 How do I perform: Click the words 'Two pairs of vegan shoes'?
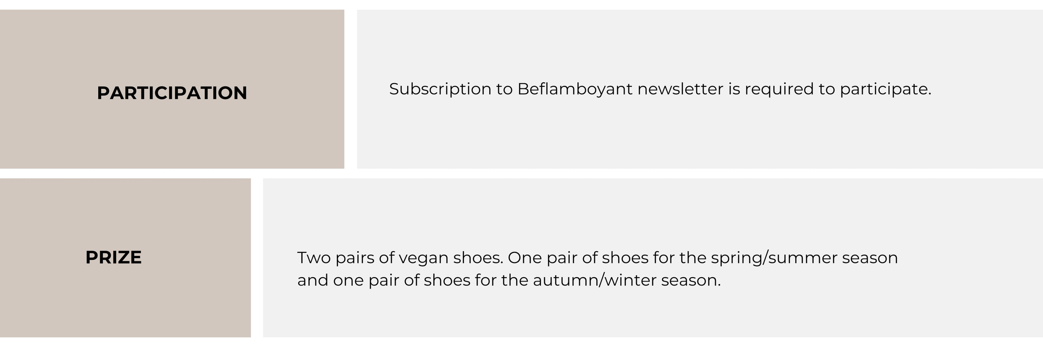(400, 258)
